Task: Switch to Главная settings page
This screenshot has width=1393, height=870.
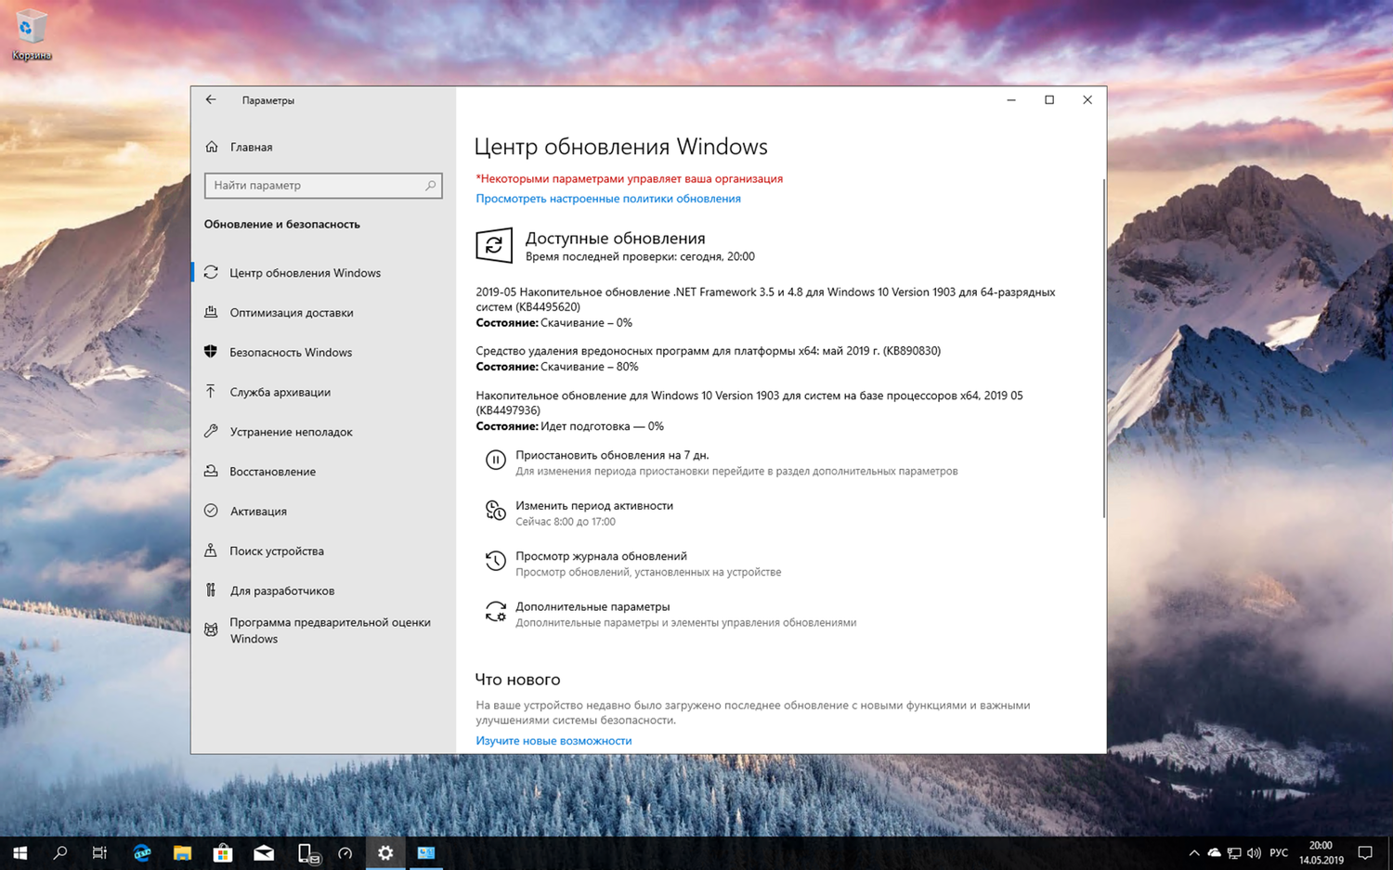Action: (250, 147)
